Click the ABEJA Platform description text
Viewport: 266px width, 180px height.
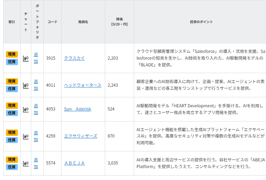[x=200, y=163]
